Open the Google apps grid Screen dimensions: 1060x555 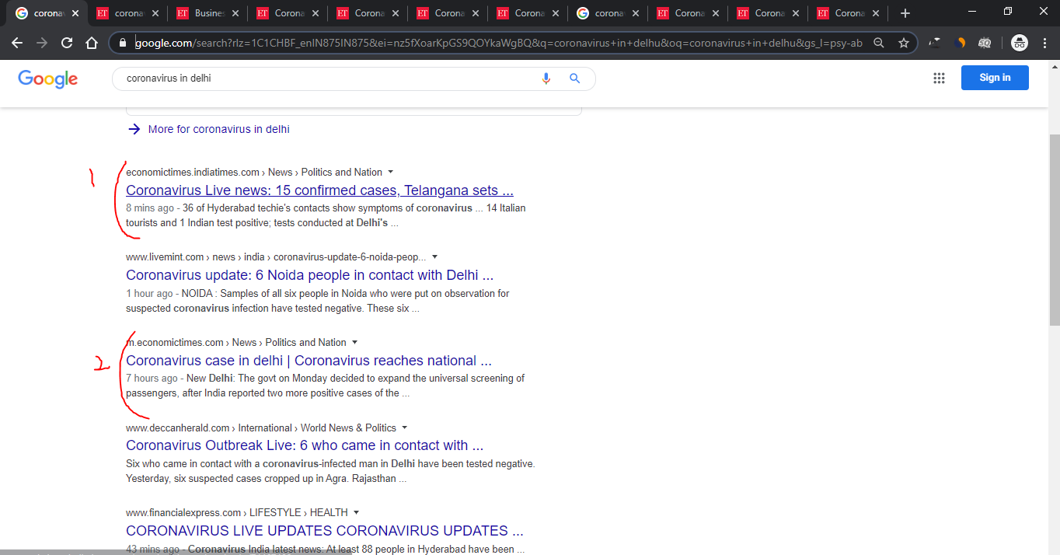click(x=939, y=78)
